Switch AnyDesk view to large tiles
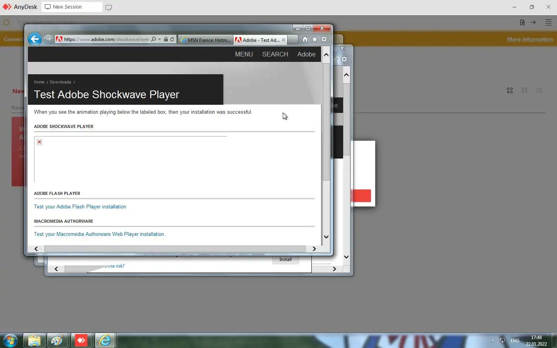The height and width of the screenshot is (348, 557). click(510, 90)
